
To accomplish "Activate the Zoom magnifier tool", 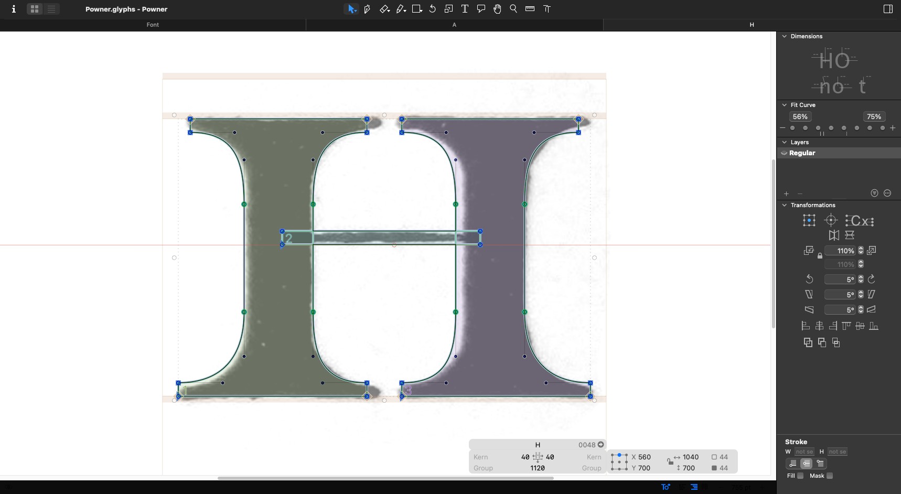I will (513, 9).
